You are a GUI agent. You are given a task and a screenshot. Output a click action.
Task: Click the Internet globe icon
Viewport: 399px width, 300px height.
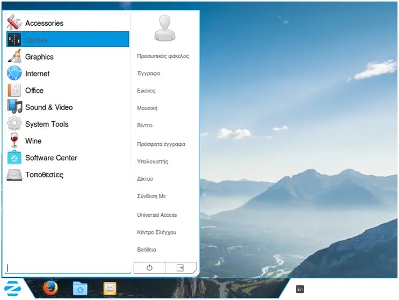[x=14, y=73]
